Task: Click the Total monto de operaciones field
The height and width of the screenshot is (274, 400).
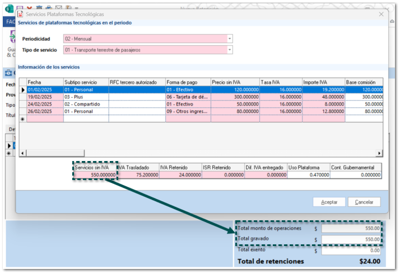Action: (x=352, y=228)
